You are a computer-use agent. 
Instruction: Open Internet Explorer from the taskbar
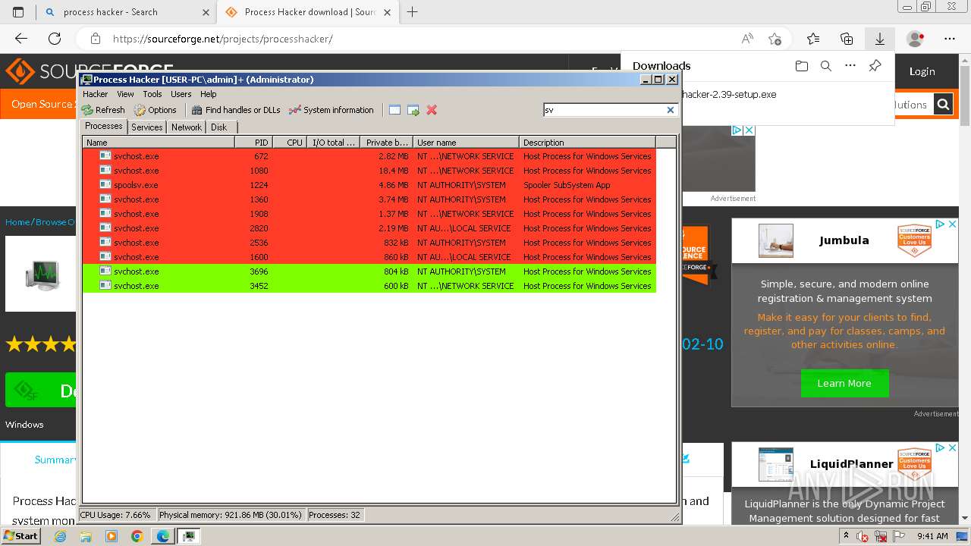tap(60, 536)
